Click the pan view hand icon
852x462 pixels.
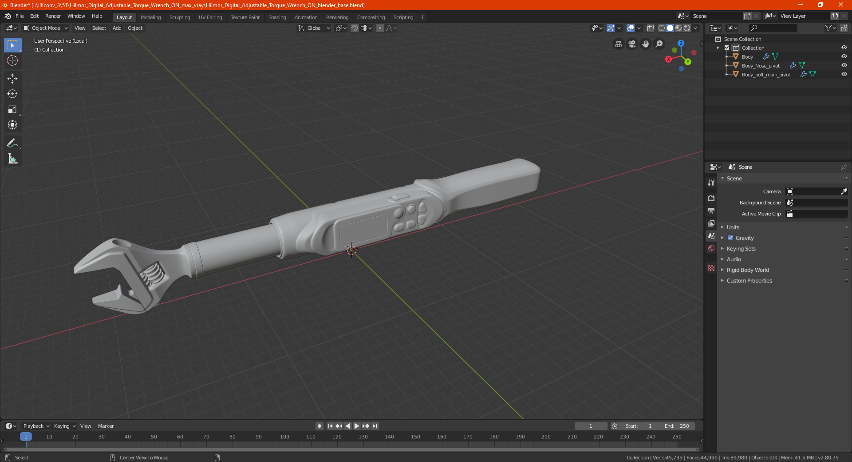click(646, 44)
